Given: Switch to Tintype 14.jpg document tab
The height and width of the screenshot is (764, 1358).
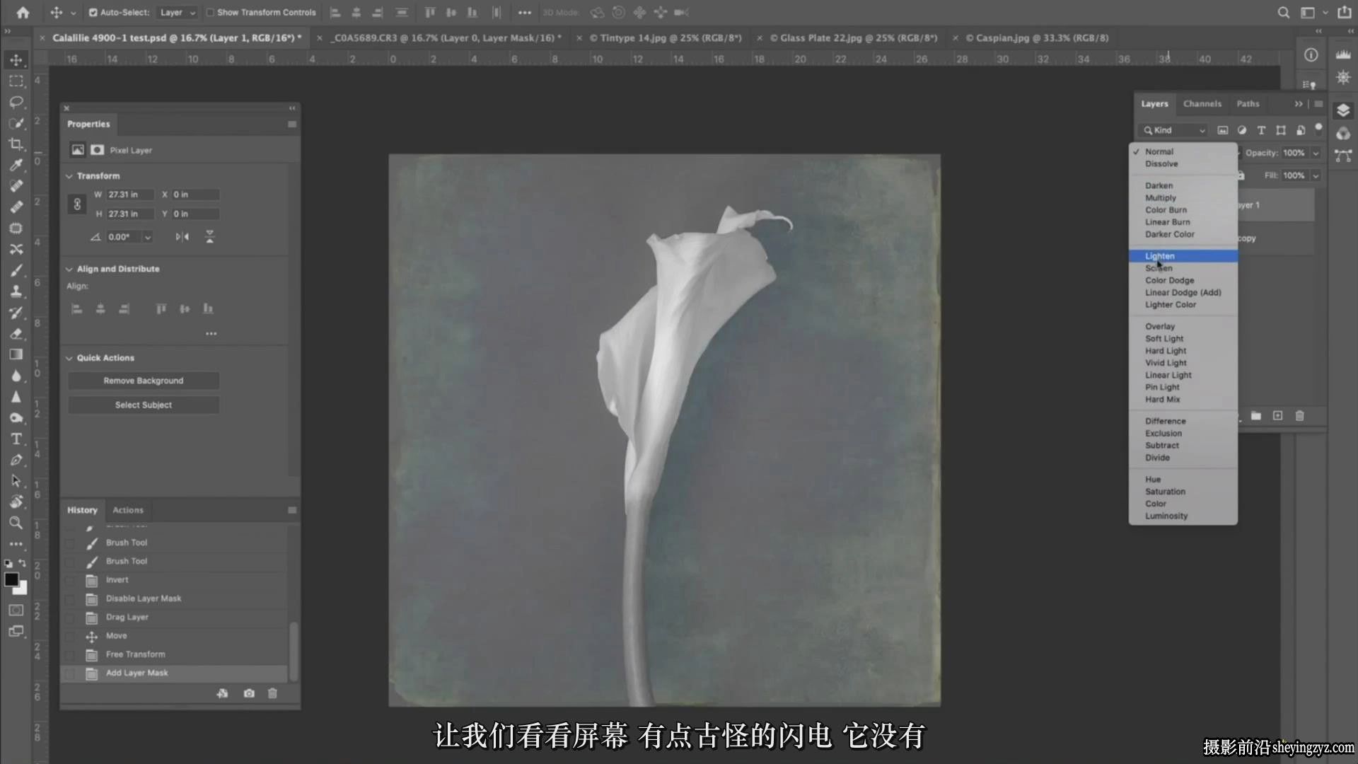Looking at the screenshot, I should pos(666,38).
